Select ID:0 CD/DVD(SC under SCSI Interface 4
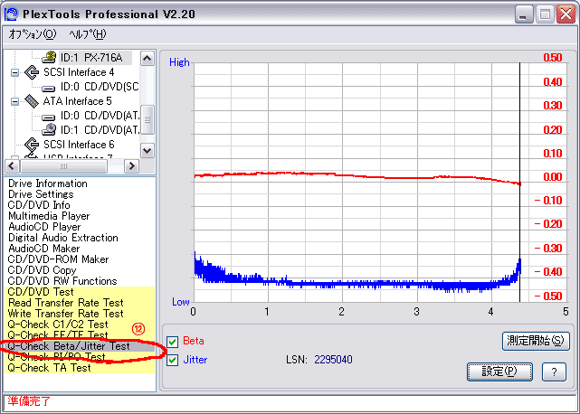Image resolution: width=580 pixels, height=414 pixels. tap(100, 87)
